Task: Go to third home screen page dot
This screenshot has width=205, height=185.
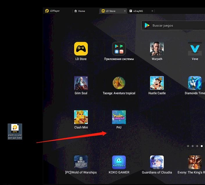Action: pos(197,146)
